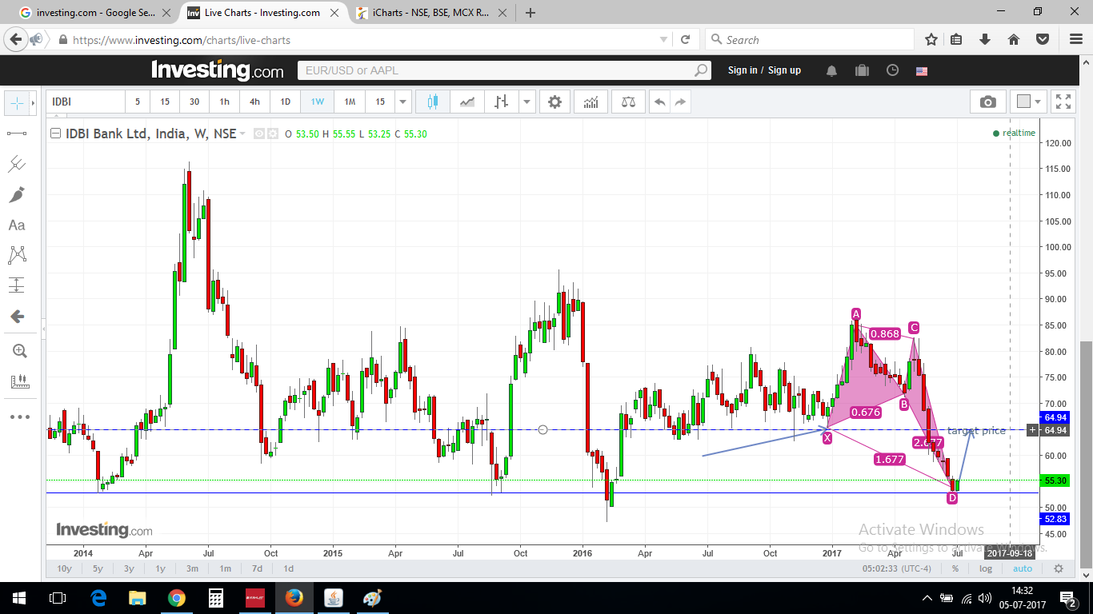Viewport: 1093px width, 614px height.
Task: Open the three-dots more tools menu
Action: 19,417
